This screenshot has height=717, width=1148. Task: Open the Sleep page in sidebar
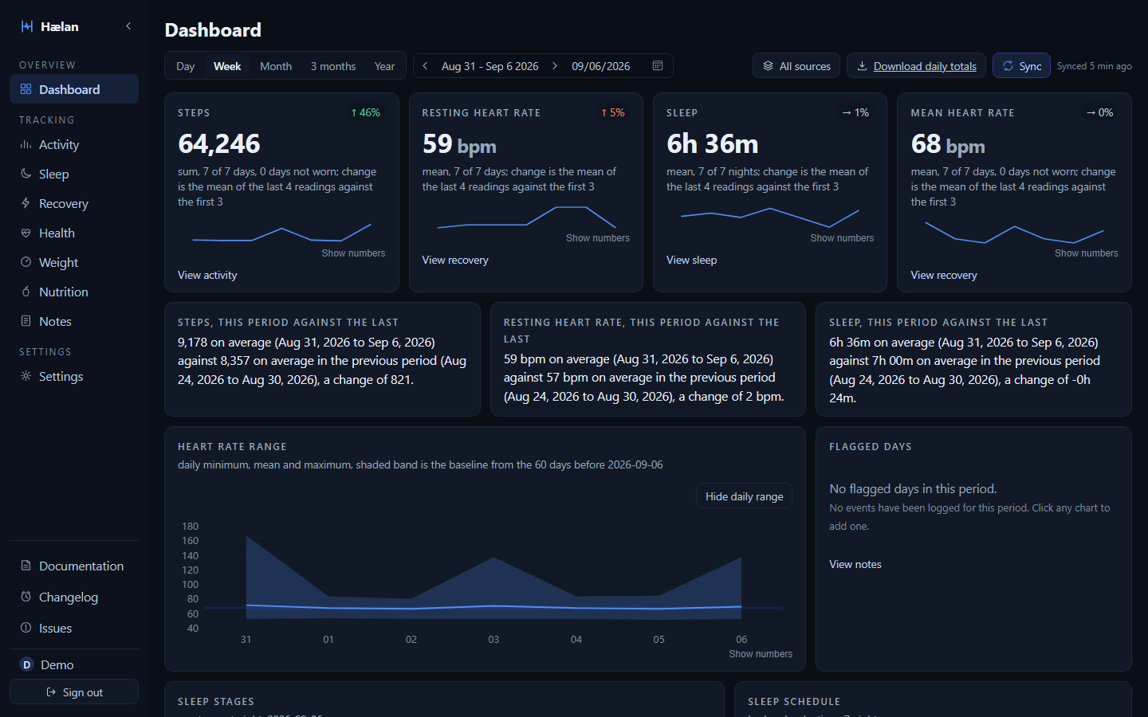[x=74, y=174]
